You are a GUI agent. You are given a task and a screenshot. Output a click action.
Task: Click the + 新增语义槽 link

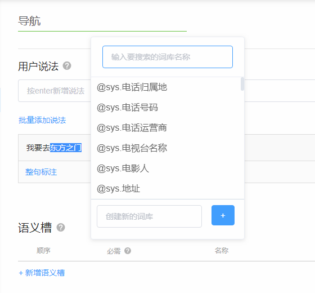coord(42,273)
